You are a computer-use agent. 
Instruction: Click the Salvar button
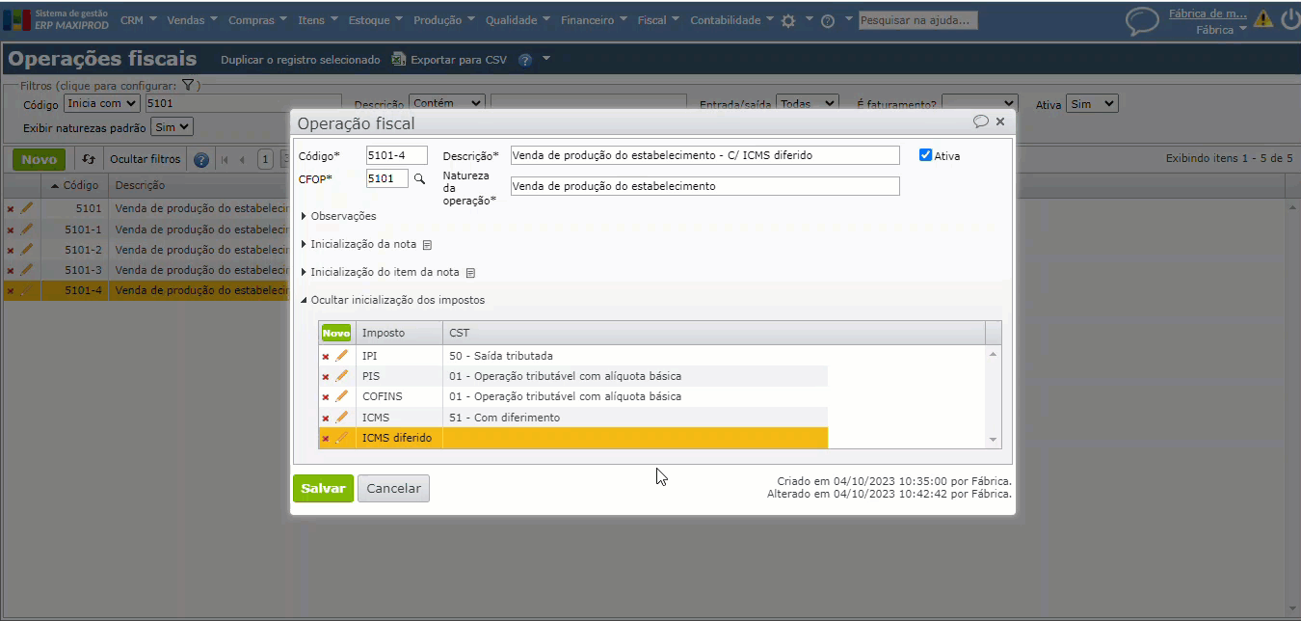(323, 489)
